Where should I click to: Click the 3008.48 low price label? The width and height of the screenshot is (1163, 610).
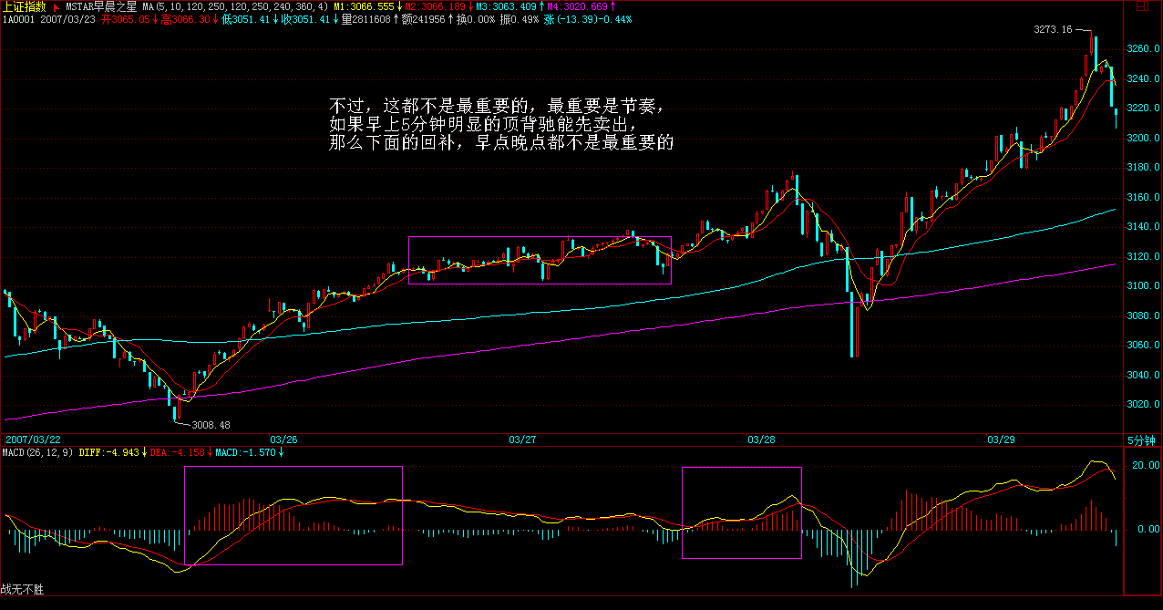click(x=211, y=424)
